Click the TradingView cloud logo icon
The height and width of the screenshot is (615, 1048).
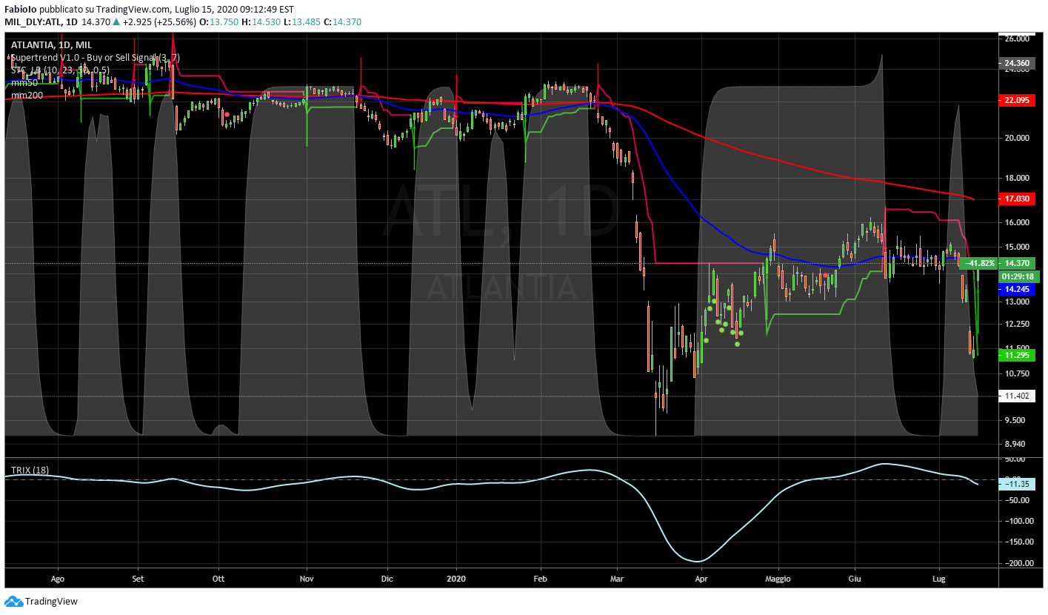pyautogui.click(x=13, y=602)
